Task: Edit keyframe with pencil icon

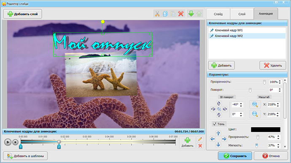Action: [200, 139]
